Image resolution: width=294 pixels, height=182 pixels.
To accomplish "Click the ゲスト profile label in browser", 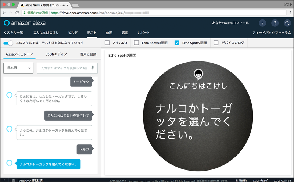I will [x=288, y=4].
